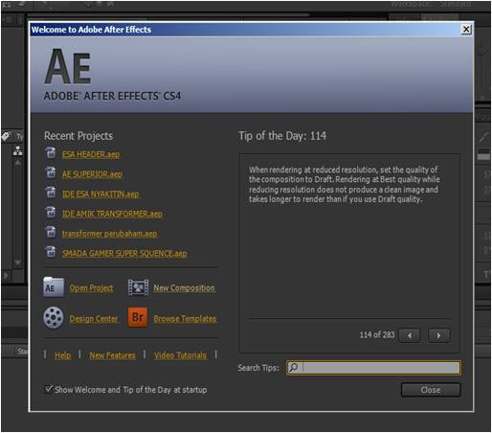
Task: Open the Browse Templates link
Action: (185, 319)
